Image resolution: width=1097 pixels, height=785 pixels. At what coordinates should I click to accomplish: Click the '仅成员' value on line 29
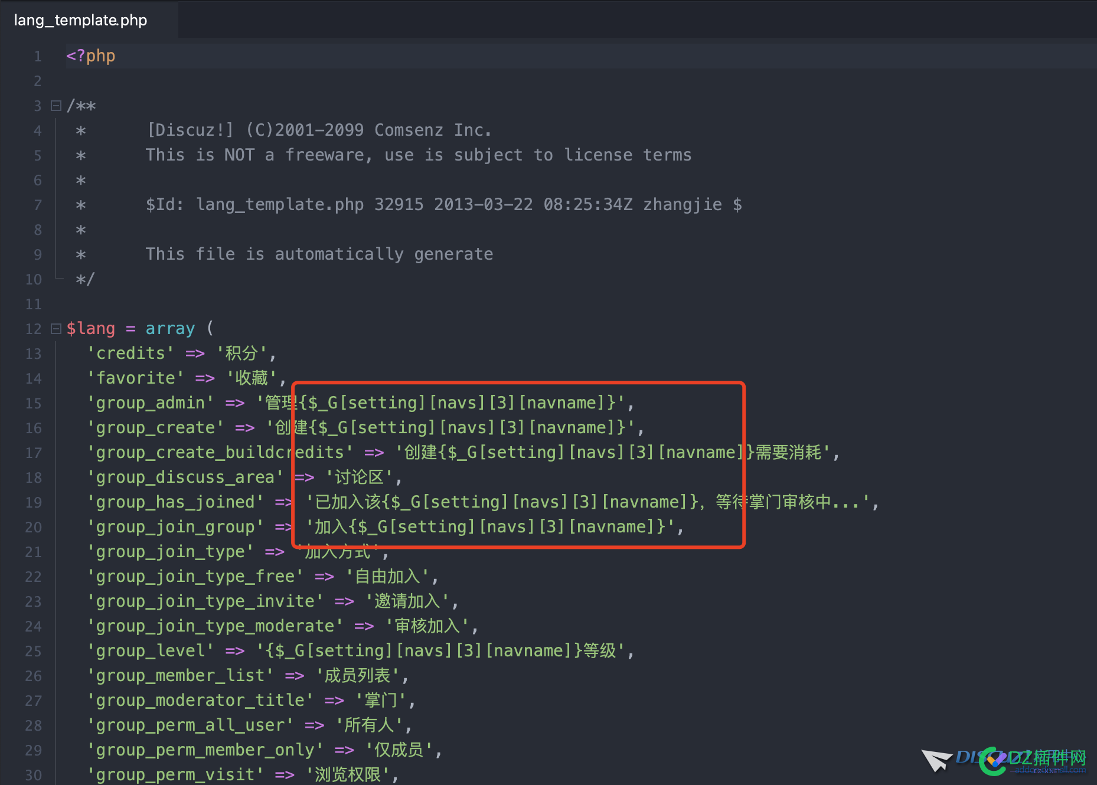[x=399, y=750]
